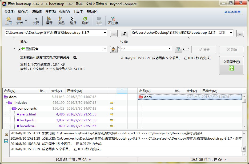Refresh the comparison with the 刷新 icon
Viewport: 249px width, 164px height.
[85, 20]
